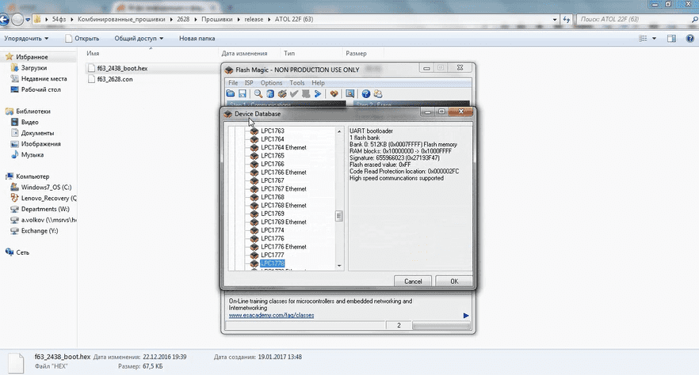Select LPC1777 in the device list

click(x=272, y=255)
